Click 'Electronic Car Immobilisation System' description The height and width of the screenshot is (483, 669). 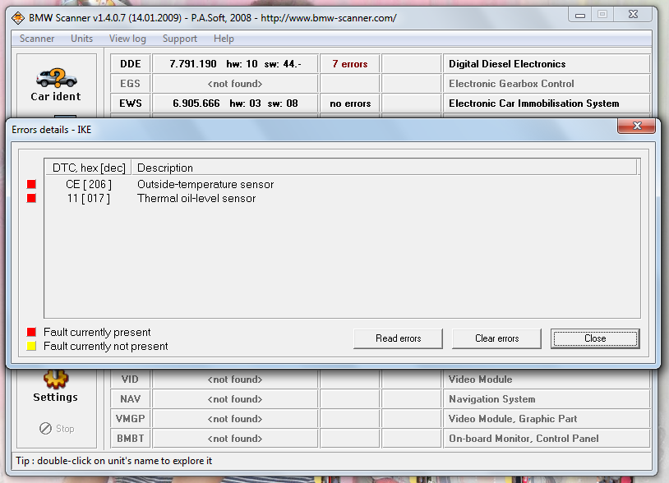click(533, 103)
